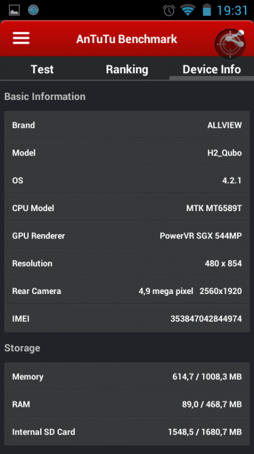
Task: Tap the share icon in header
Action: [230, 44]
